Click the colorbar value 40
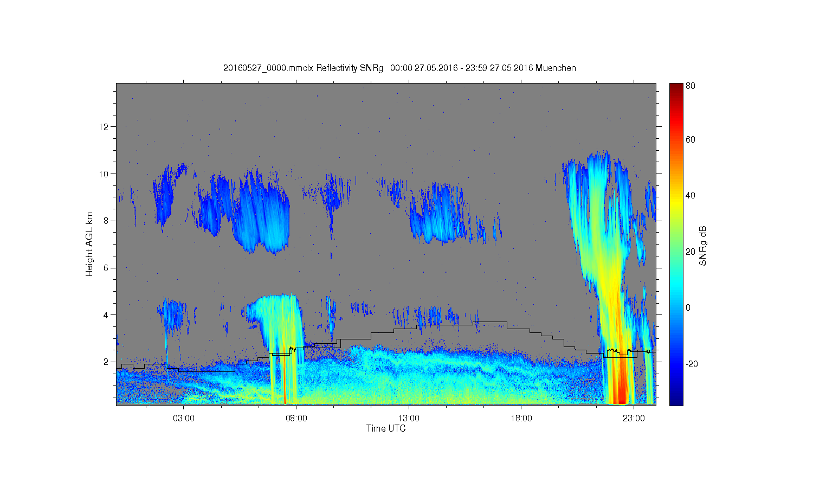Image resolution: width=813 pixels, height=488 pixels. (x=691, y=196)
